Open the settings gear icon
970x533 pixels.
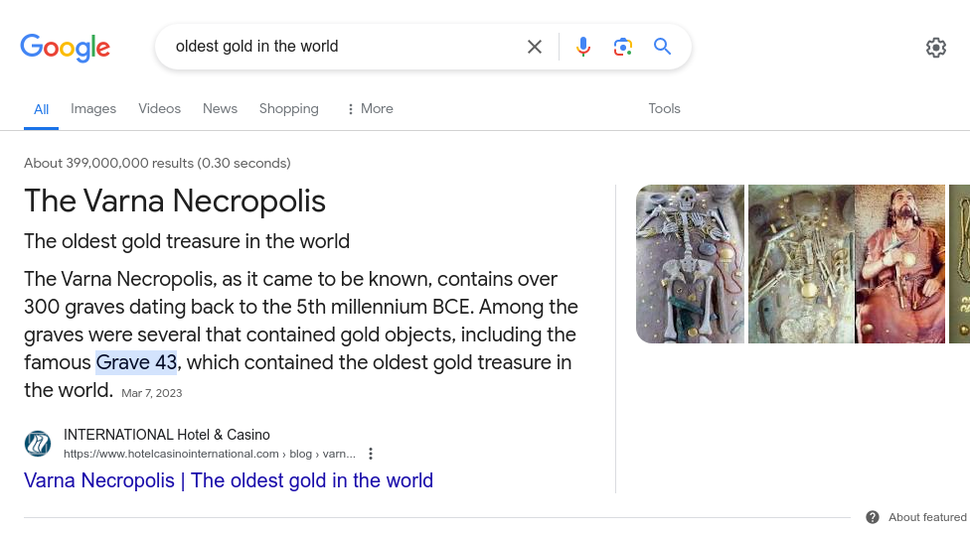pyautogui.click(x=936, y=48)
